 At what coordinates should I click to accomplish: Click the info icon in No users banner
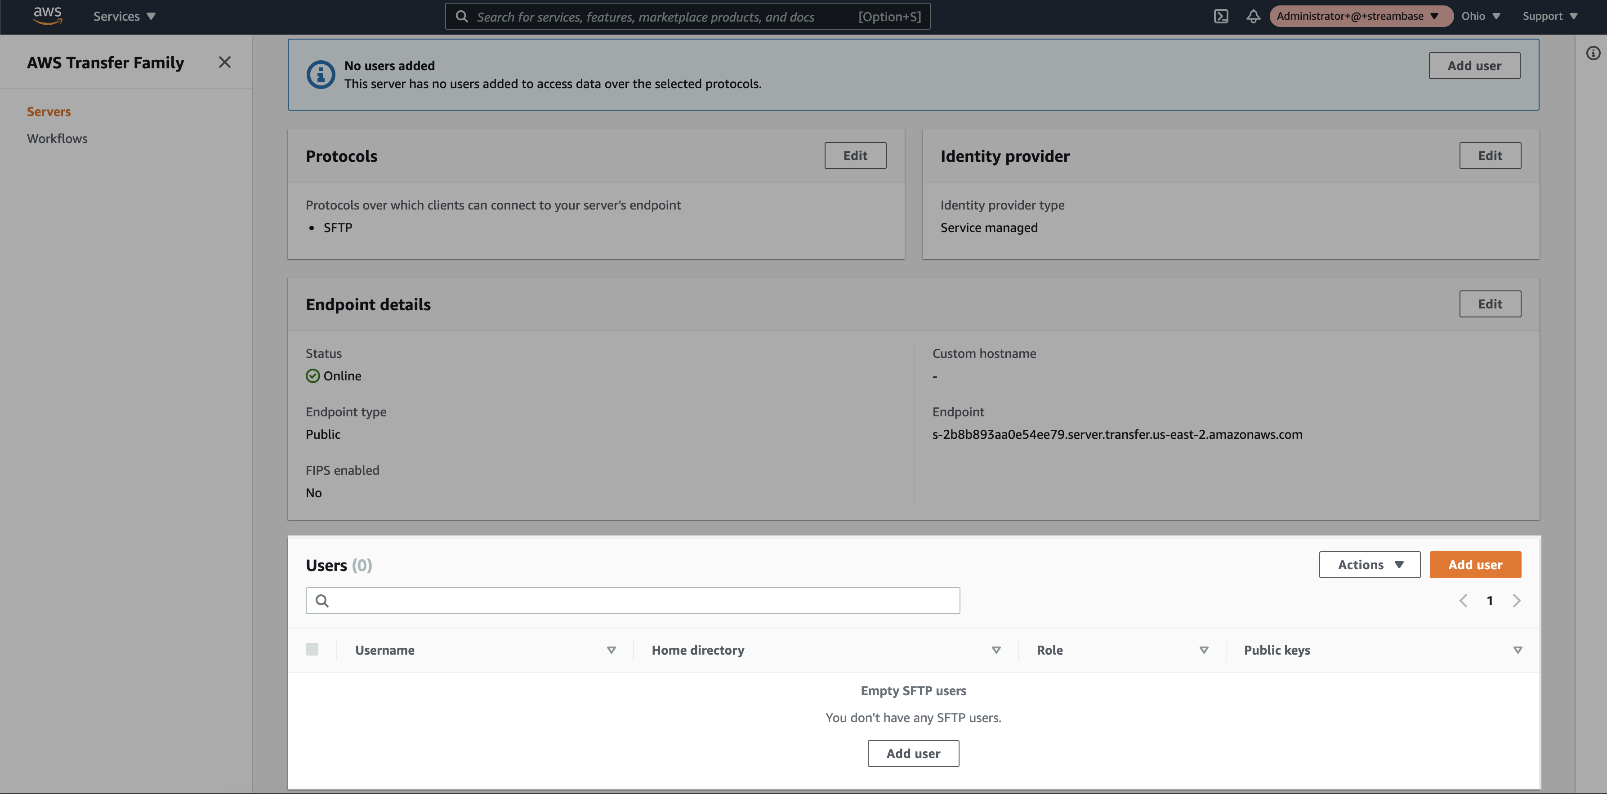(x=321, y=75)
